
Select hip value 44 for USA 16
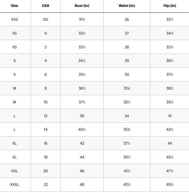tap(170, 143)
